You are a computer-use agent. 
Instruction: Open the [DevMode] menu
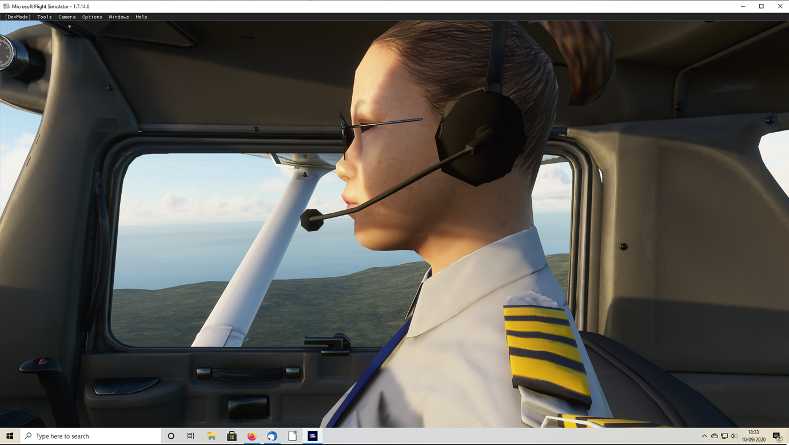click(17, 17)
